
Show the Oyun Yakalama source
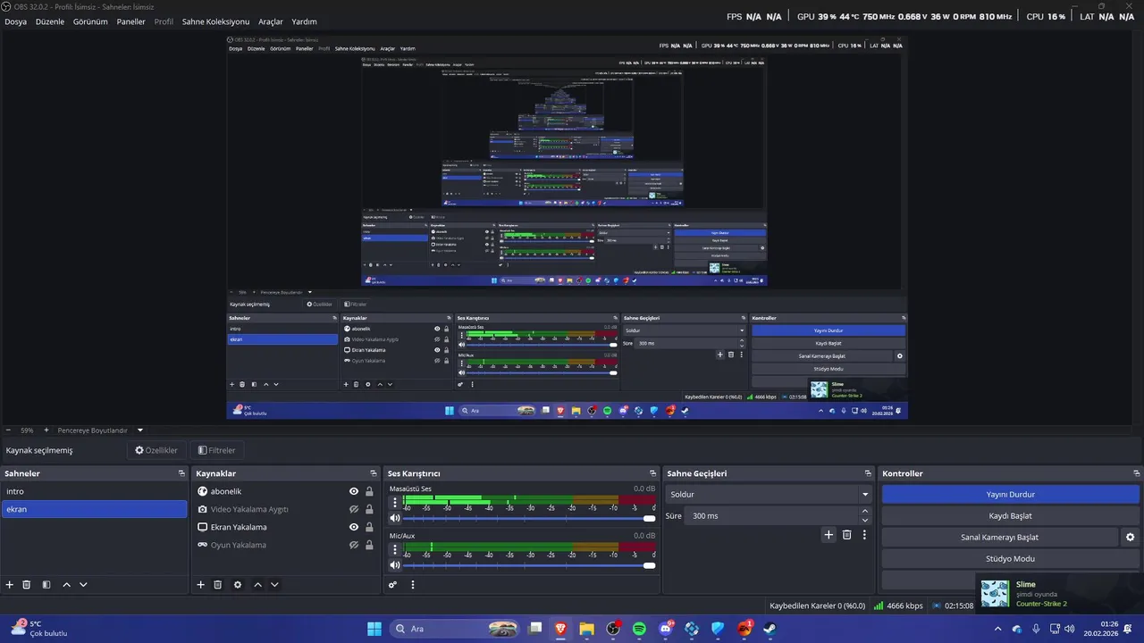[354, 545]
